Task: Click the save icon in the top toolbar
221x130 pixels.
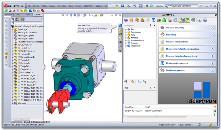Action: tap(123, 6)
